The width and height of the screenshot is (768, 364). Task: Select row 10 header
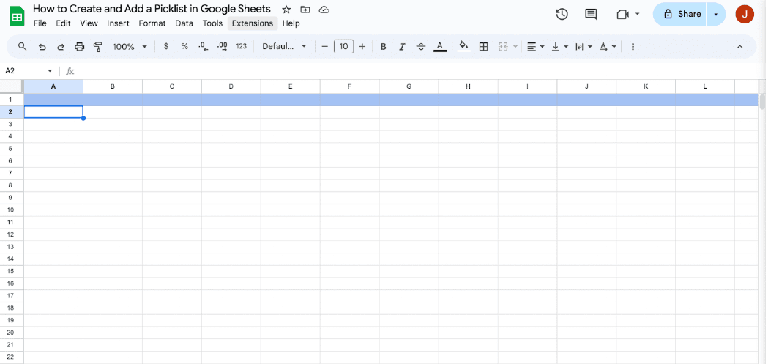click(11, 209)
